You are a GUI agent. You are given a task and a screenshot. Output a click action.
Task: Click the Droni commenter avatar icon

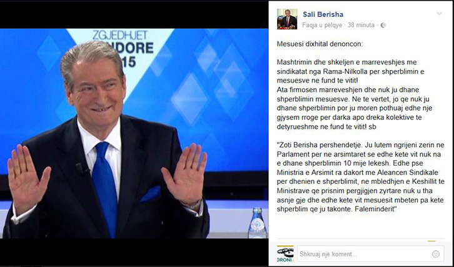[x=285, y=254]
